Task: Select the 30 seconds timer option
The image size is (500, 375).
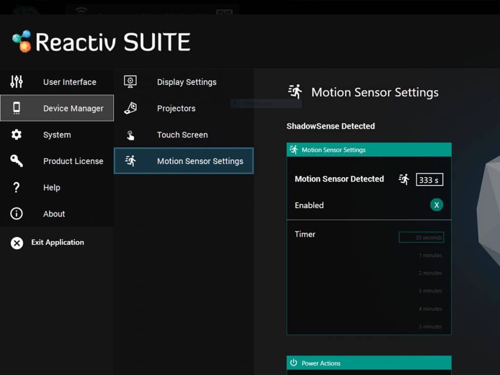Action: [421, 237]
